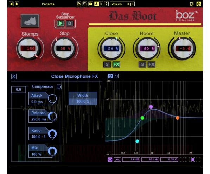Toggle the Close microphone FX button
Screen dimensions: 210x174
click(x=116, y=64)
